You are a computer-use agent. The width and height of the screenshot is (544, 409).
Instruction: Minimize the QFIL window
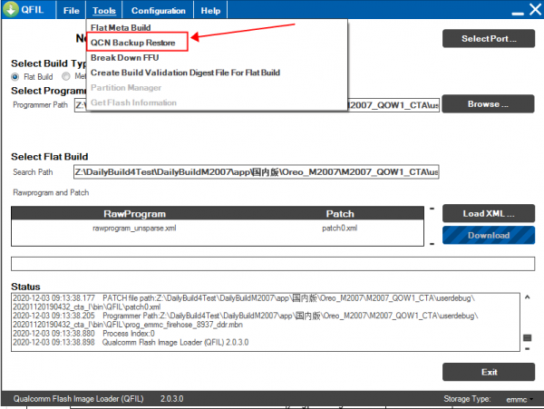[518, 14]
